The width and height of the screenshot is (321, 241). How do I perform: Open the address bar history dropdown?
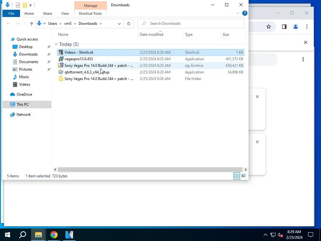119,24
